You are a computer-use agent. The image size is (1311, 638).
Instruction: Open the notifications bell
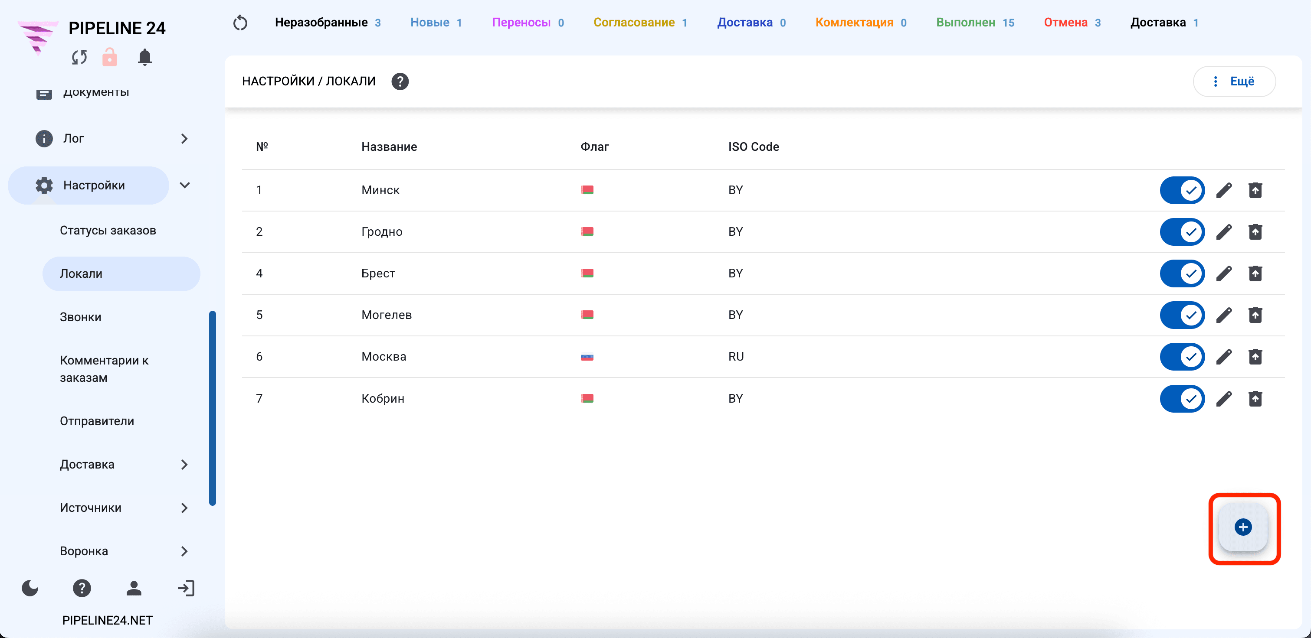(144, 57)
